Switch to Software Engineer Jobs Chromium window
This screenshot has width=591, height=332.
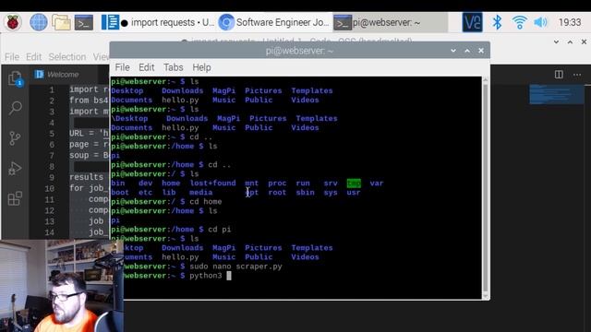(273, 22)
